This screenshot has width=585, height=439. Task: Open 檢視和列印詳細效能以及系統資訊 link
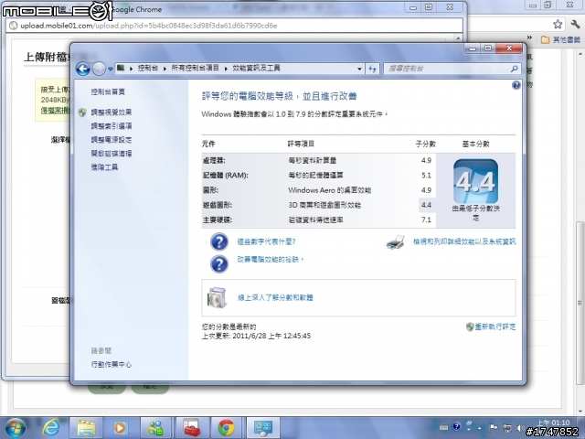[x=464, y=241]
